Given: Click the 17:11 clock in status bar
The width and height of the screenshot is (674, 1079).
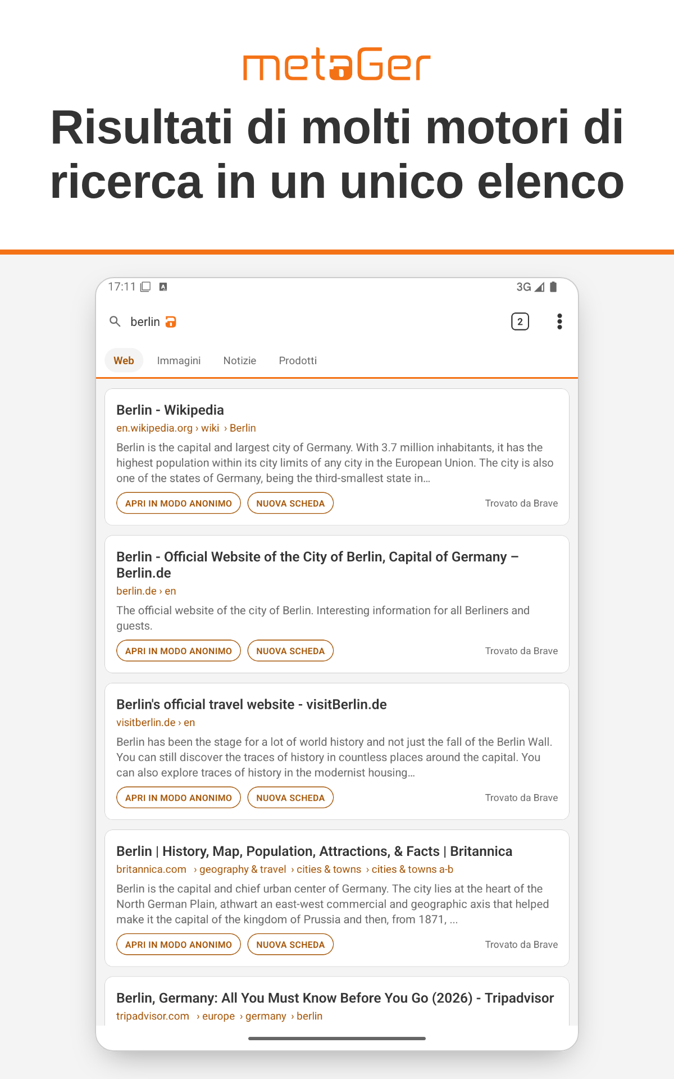Looking at the screenshot, I should pos(122,287).
